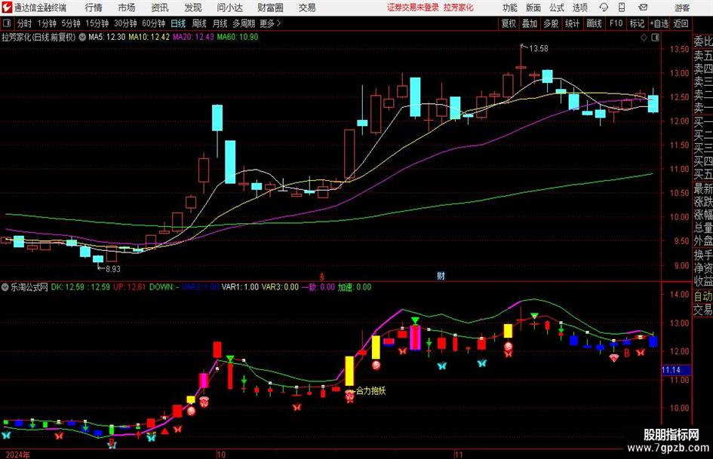Click the MA60: 10.90 indicator value
Screen dimensions: 713x459
click(238, 37)
